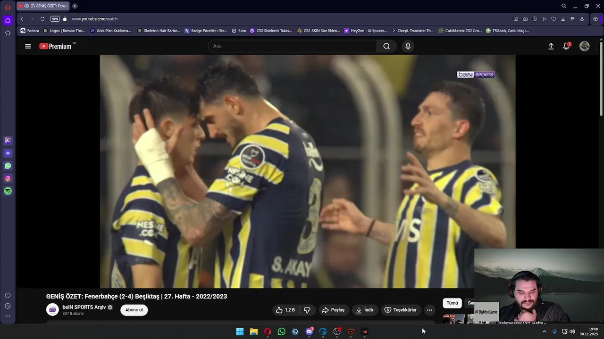Subscribe with the Abone ol button
The image size is (604, 339).
(x=134, y=310)
